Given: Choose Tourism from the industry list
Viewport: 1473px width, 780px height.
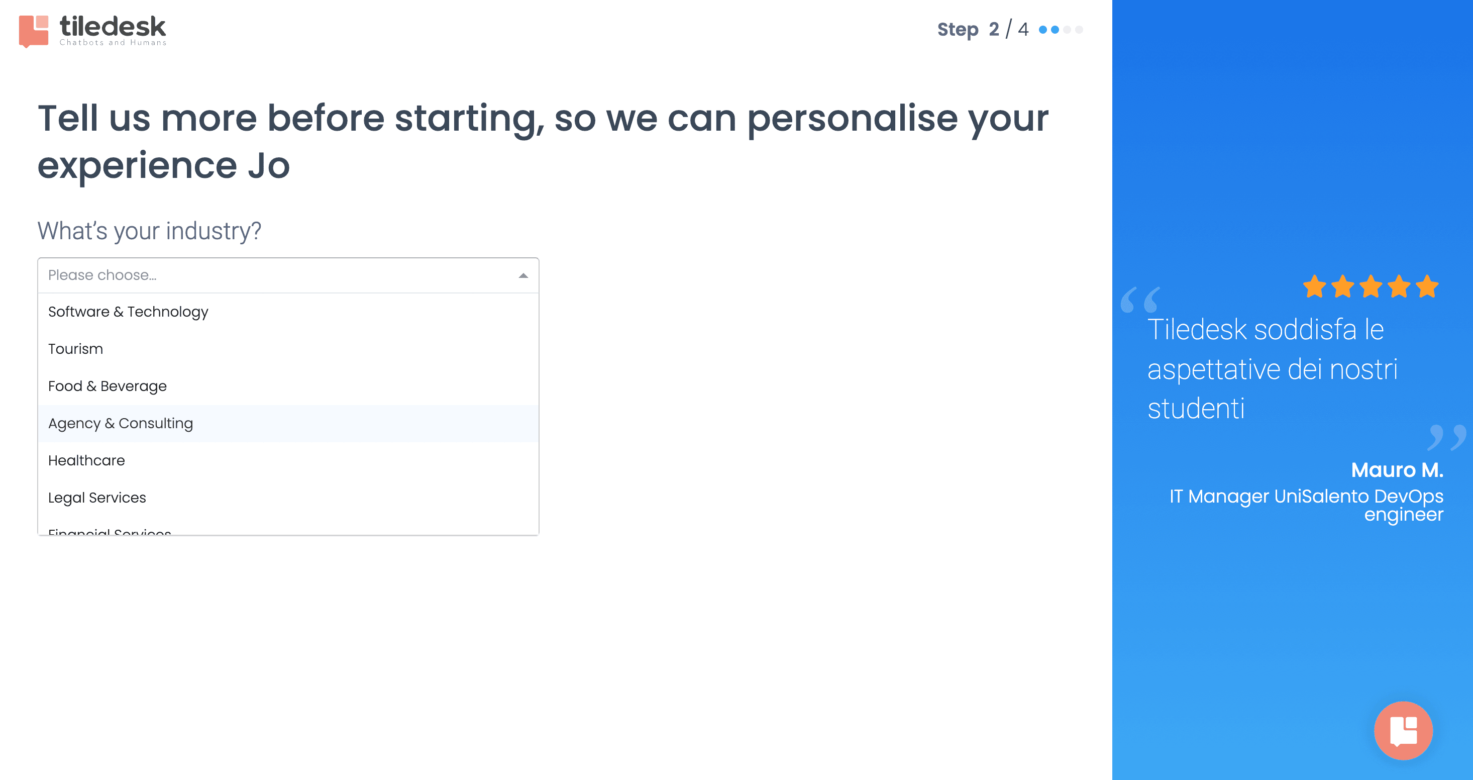Looking at the screenshot, I should click(x=288, y=349).
